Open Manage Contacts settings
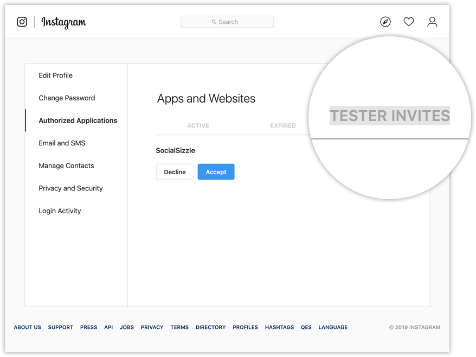The width and height of the screenshot is (476, 357). tap(66, 165)
